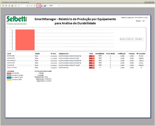Click teal legend swatch De 50% à 99,99%
155x126 pixels.
pos(9,75)
